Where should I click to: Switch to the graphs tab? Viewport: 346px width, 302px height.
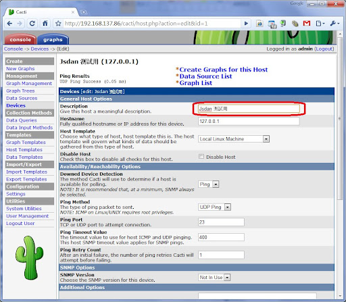(x=53, y=39)
